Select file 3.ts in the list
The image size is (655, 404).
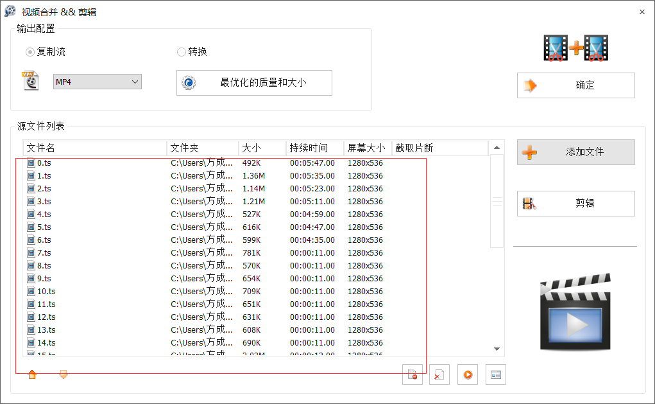tap(44, 202)
